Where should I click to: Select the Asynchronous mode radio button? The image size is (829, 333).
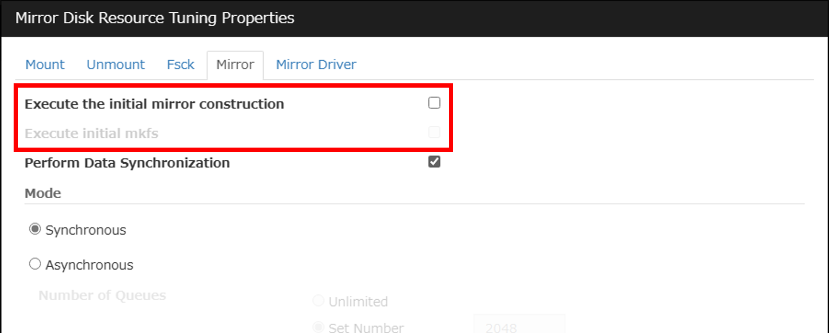point(35,264)
